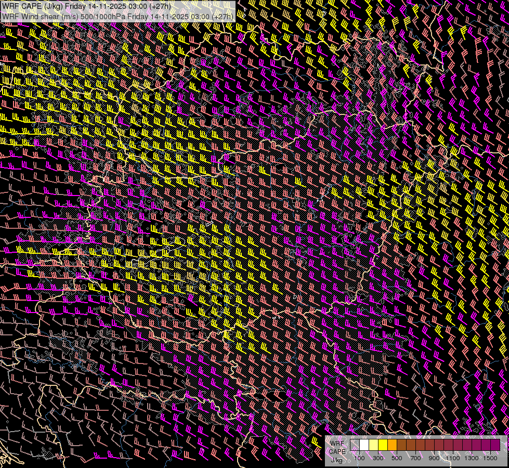The width and height of the screenshot is (509, 468).
Task: Click the orange swatch in the color scale
Action: [393, 445]
